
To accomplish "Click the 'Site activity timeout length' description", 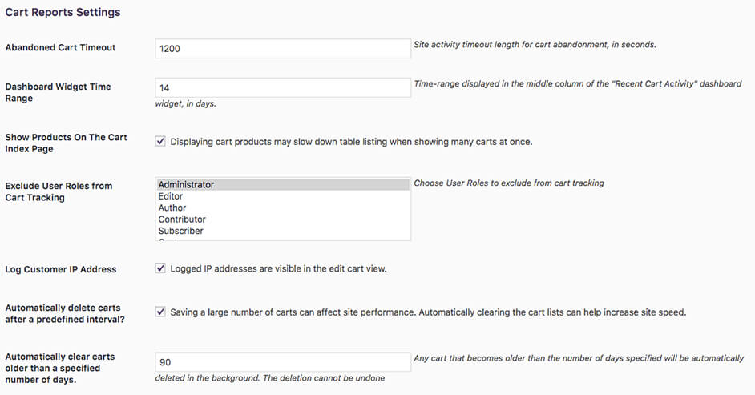I will [535, 44].
